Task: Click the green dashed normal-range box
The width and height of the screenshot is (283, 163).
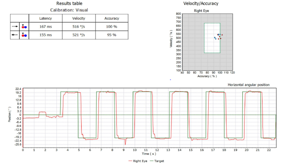Action: click(x=212, y=38)
